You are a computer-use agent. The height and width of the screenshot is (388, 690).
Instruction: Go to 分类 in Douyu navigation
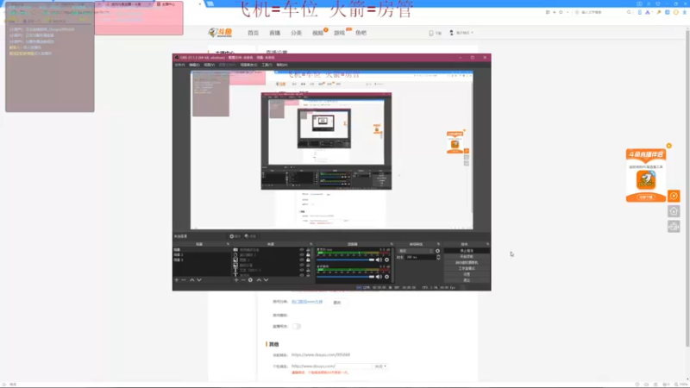[296, 33]
